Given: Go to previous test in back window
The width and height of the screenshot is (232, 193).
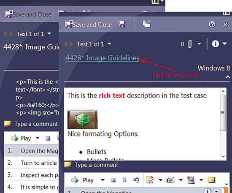Looking at the screenshot, I should [5, 34].
